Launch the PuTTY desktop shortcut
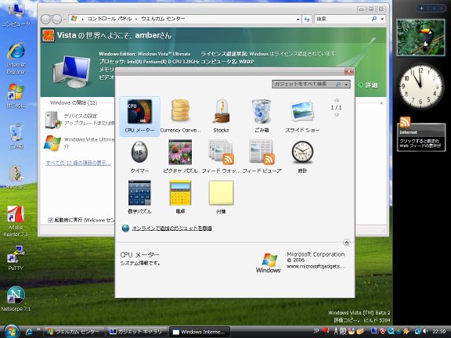 [x=16, y=258]
